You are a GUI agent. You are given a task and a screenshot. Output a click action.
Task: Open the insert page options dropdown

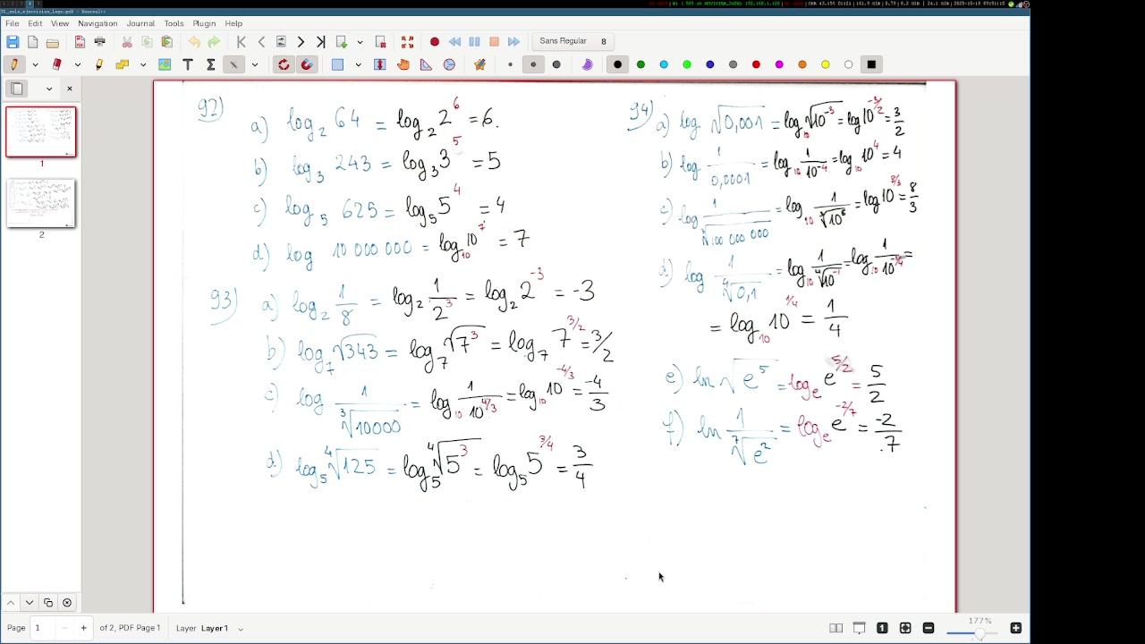click(x=360, y=42)
